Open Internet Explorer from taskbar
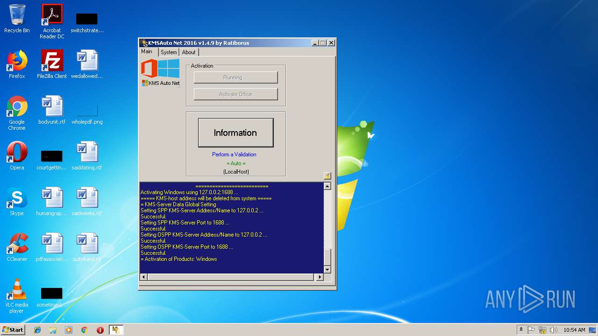 coord(37,330)
